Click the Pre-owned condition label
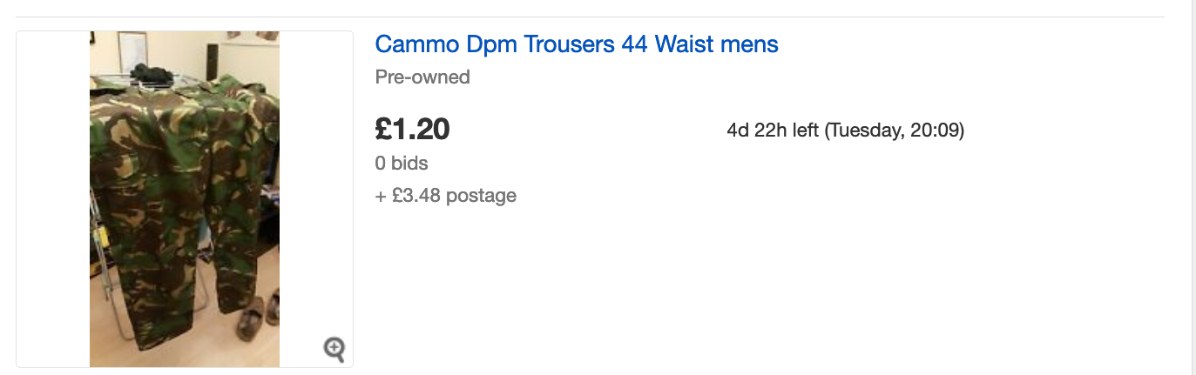1196x375 pixels. point(422,77)
